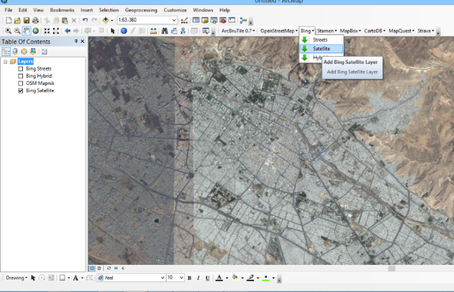Pause map drawing
This screenshot has width=454, height=292.
click(116, 268)
